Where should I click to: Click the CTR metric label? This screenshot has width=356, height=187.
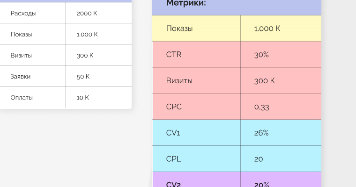click(174, 54)
